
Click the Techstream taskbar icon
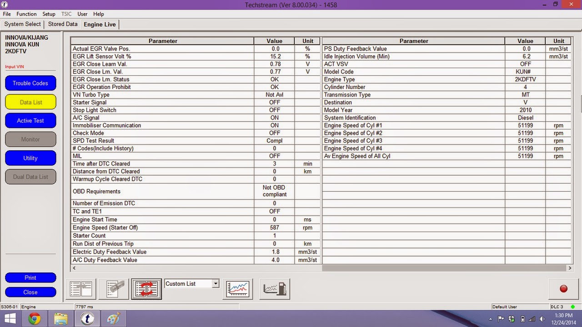tap(87, 319)
